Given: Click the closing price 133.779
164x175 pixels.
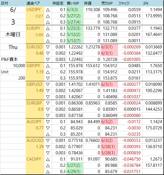Looking at the screenshot, I should point(93,28).
